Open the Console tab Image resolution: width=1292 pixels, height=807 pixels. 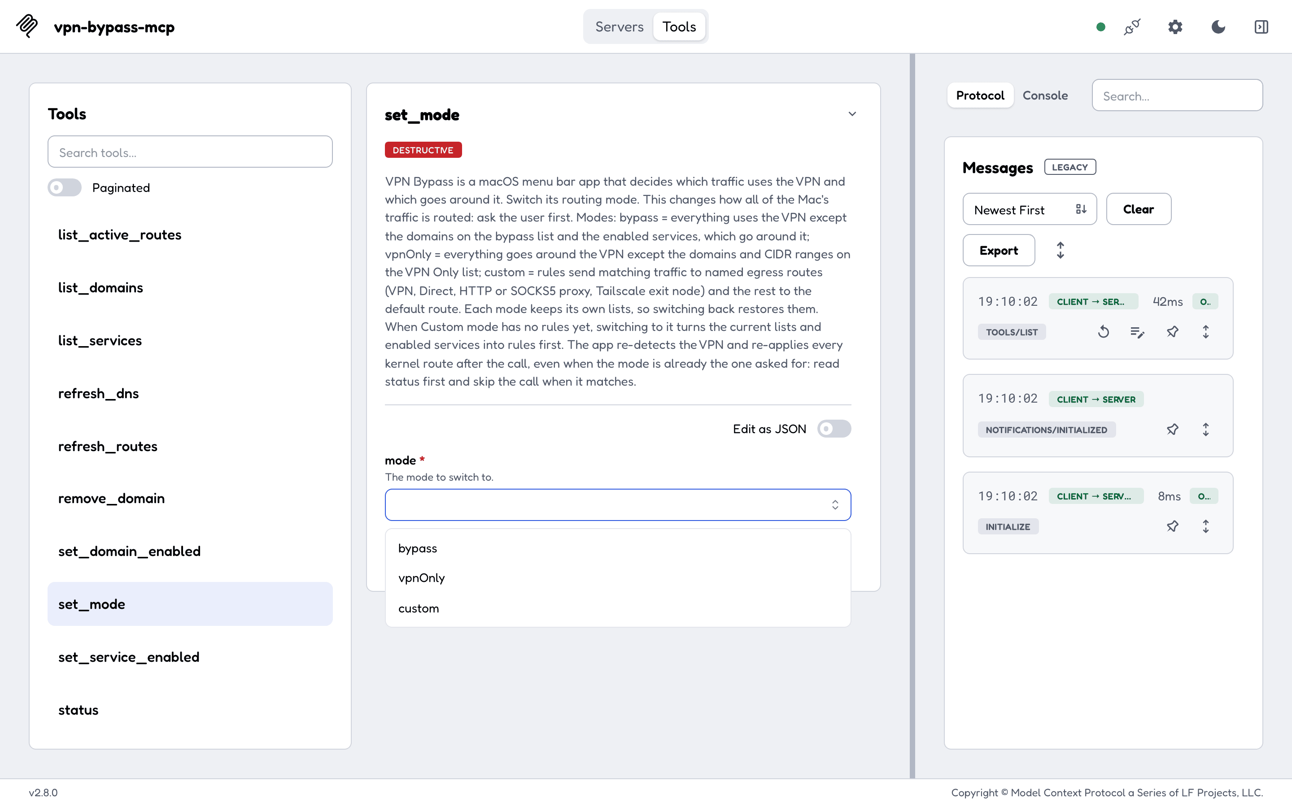tap(1045, 95)
